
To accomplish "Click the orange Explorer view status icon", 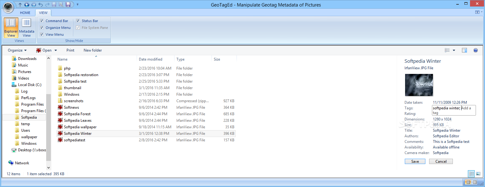I will click(x=468, y=182).
